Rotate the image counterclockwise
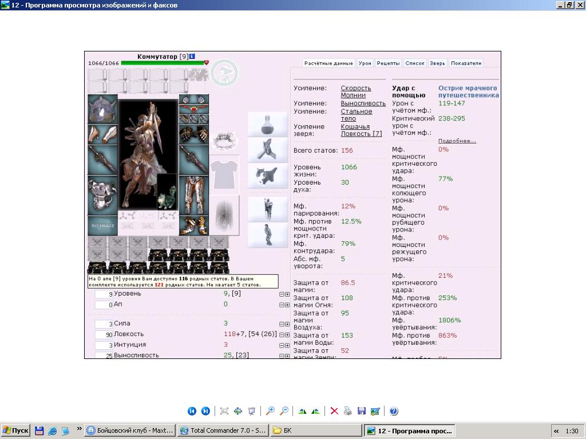 point(316,411)
